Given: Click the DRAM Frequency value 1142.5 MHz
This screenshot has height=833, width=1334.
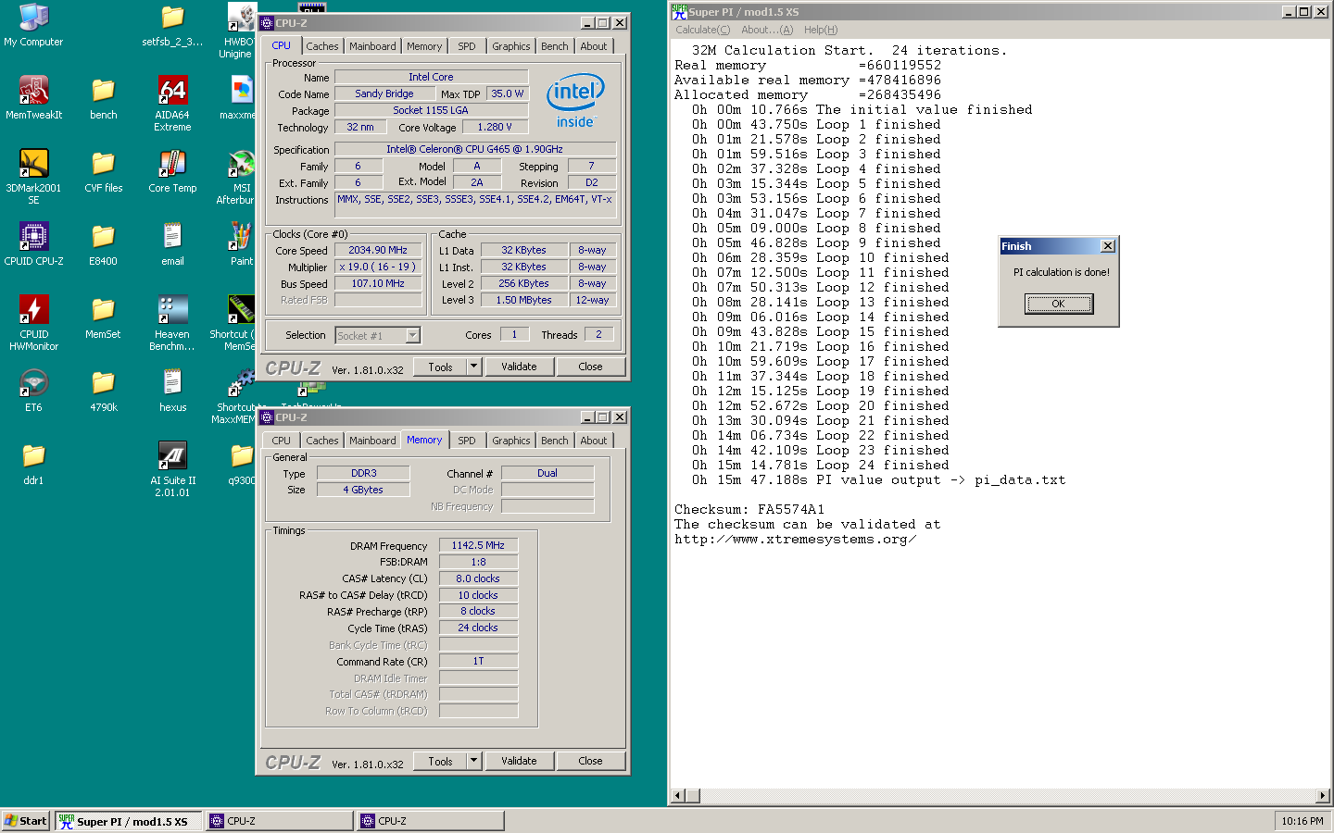Looking at the screenshot, I should [478, 545].
